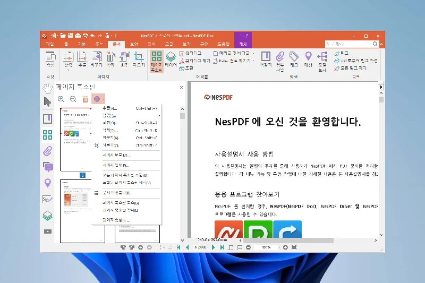Go to the next page
Viewport: 425px width, 283px height.
(213, 247)
